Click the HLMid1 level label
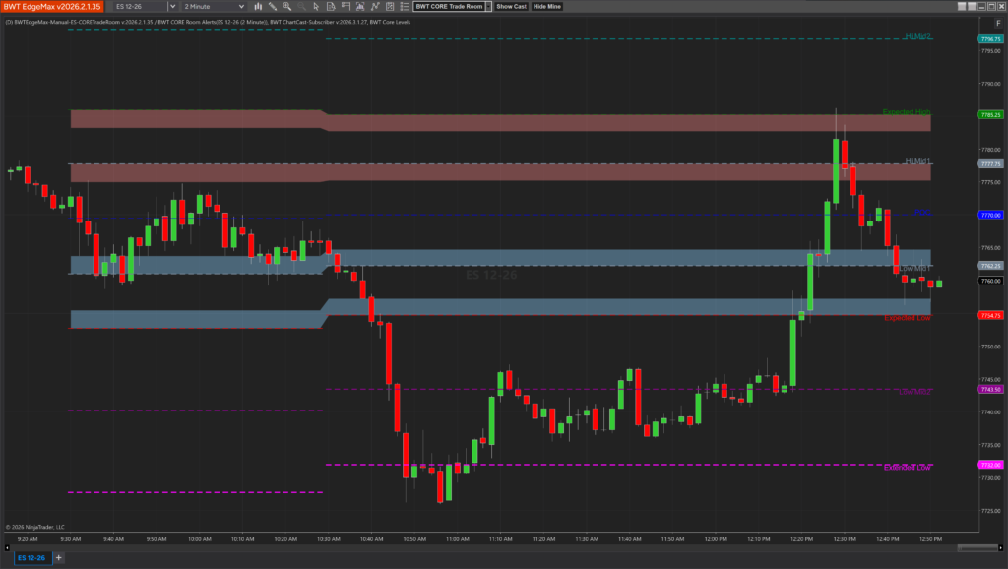Image resolution: width=1008 pixels, height=569 pixels. 917,161
